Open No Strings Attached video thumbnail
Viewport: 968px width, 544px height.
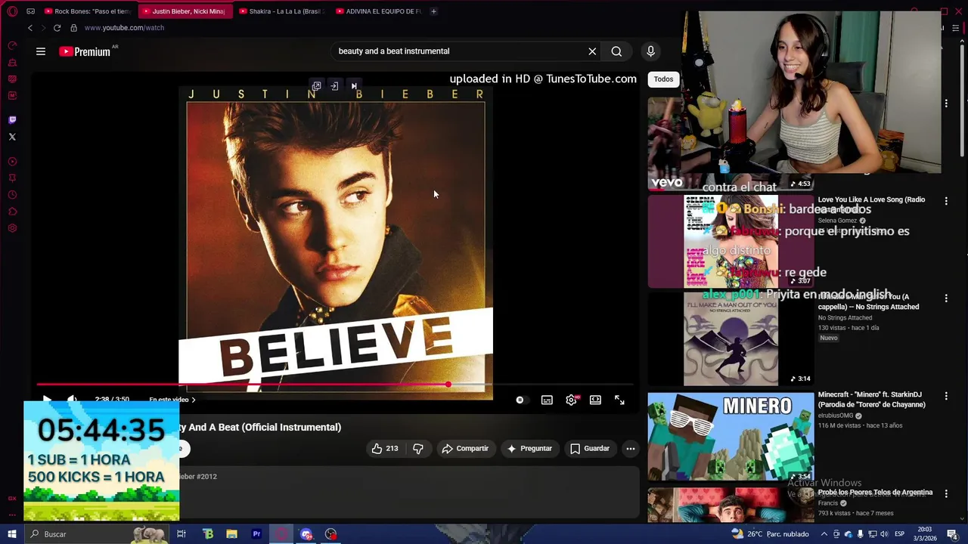[731, 339]
